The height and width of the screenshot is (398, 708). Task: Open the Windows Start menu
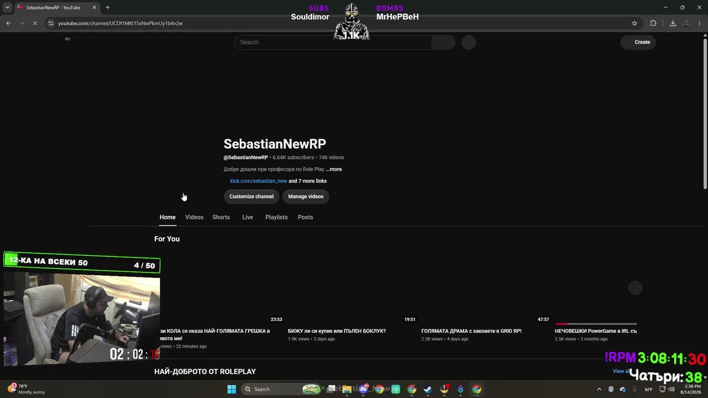pyautogui.click(x=232, y=389)
